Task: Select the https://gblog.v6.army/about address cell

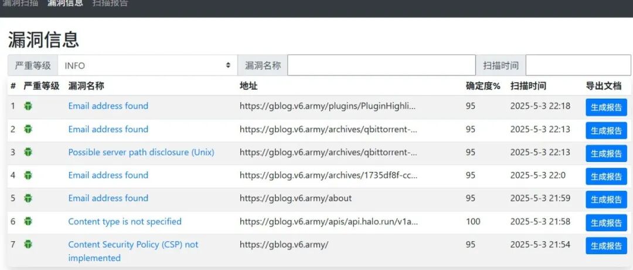Action: click(x=295, y=198)
